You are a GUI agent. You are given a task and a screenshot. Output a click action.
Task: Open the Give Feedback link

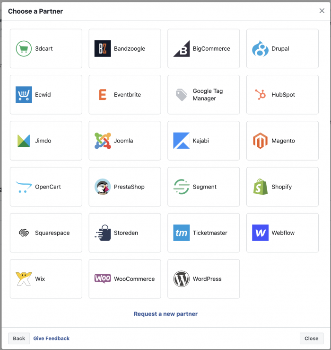(x=51, y=338)
